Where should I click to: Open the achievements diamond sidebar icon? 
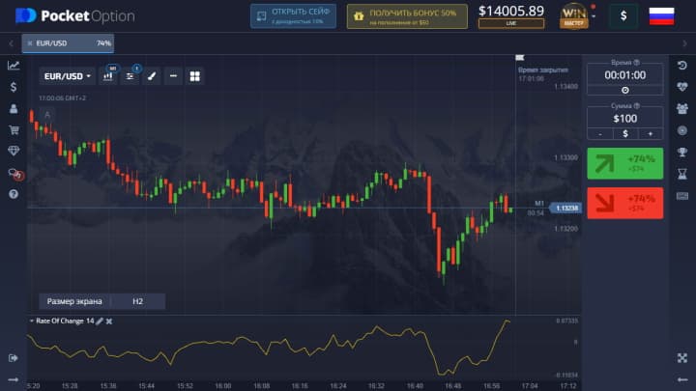point(14,151)
